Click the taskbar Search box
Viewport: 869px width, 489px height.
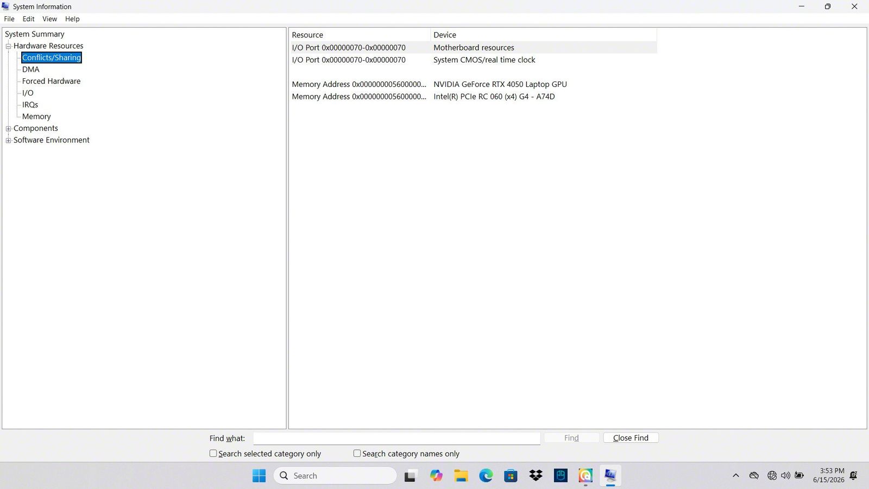pyautogui.click(x=335, y=476)
